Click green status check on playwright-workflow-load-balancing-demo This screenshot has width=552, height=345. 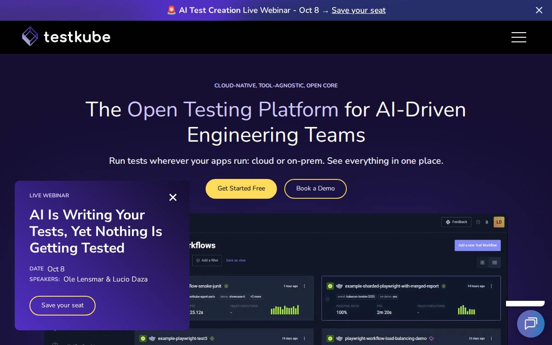point(330,339)
